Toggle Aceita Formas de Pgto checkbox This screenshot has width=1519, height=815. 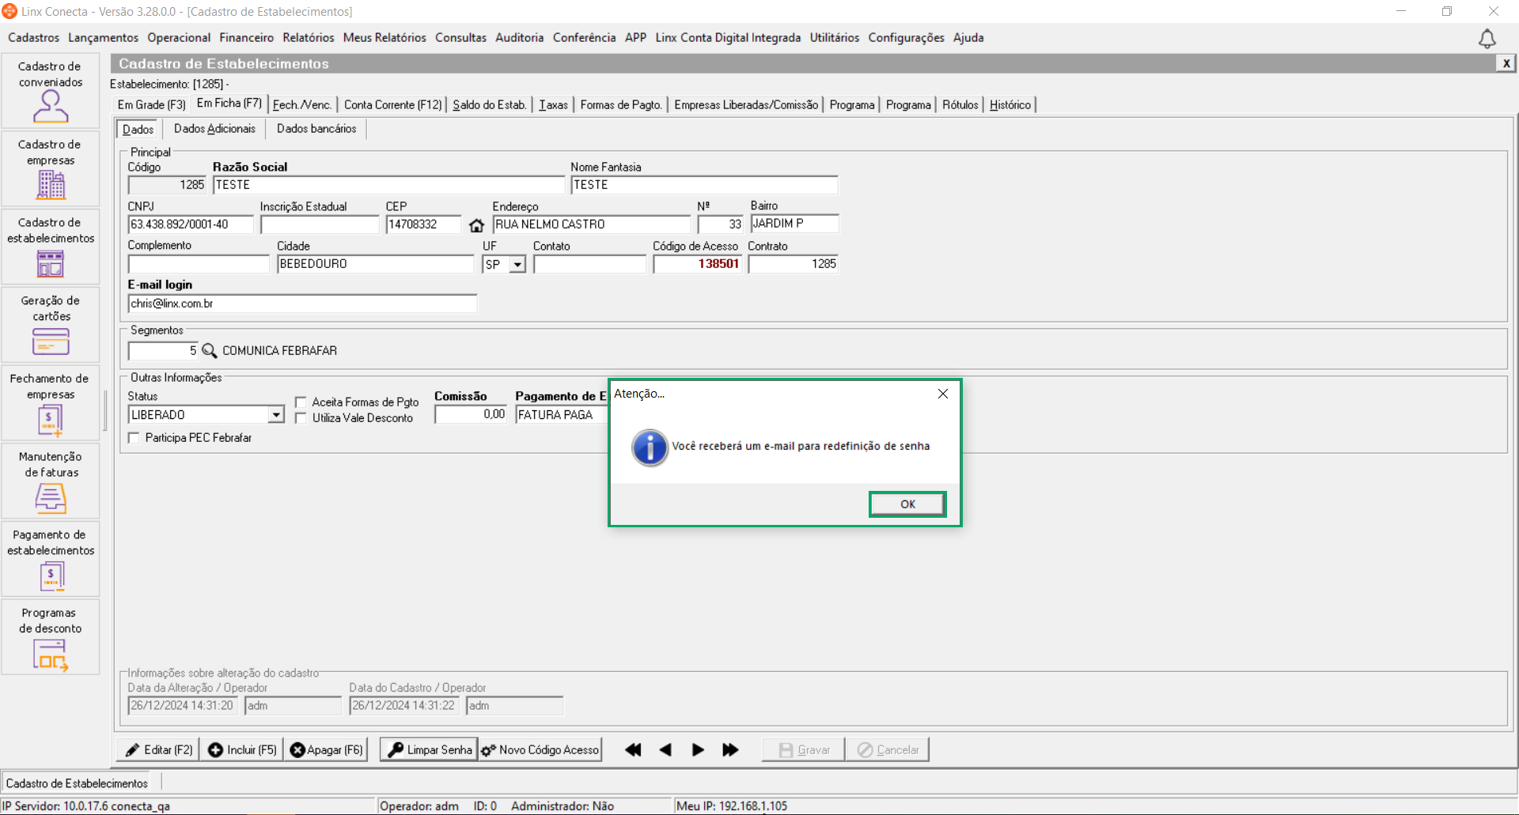pos(301,402)
